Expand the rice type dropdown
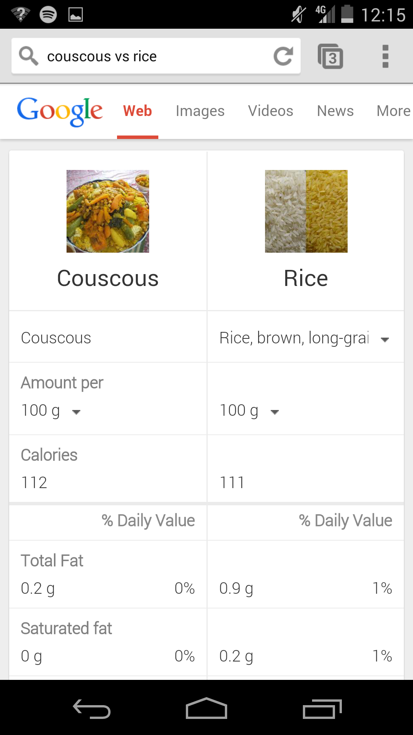 coord(385,339)
